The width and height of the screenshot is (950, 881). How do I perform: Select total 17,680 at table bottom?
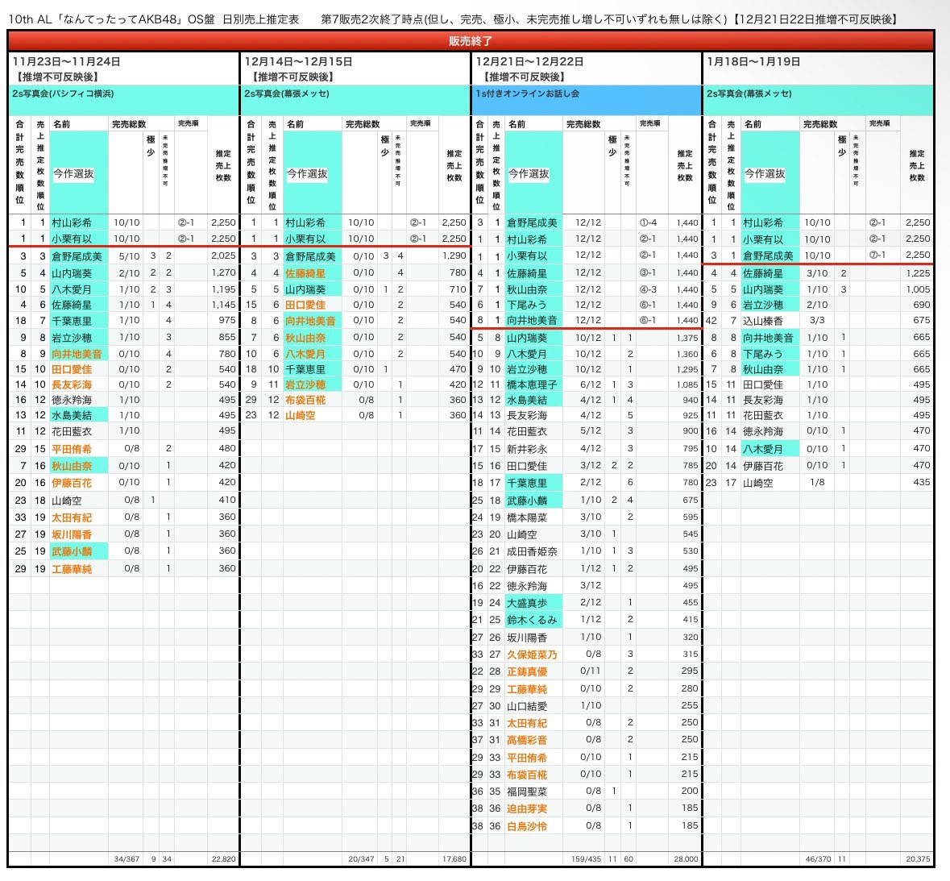(454, 858)
